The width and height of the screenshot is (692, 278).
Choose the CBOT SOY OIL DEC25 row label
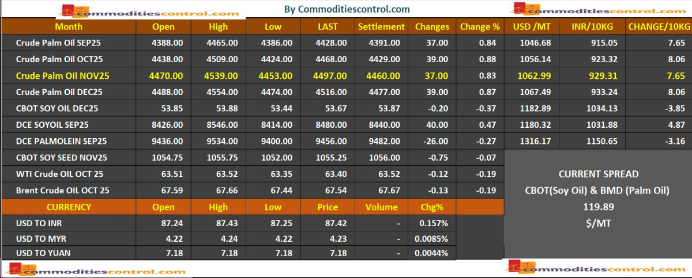57,108
